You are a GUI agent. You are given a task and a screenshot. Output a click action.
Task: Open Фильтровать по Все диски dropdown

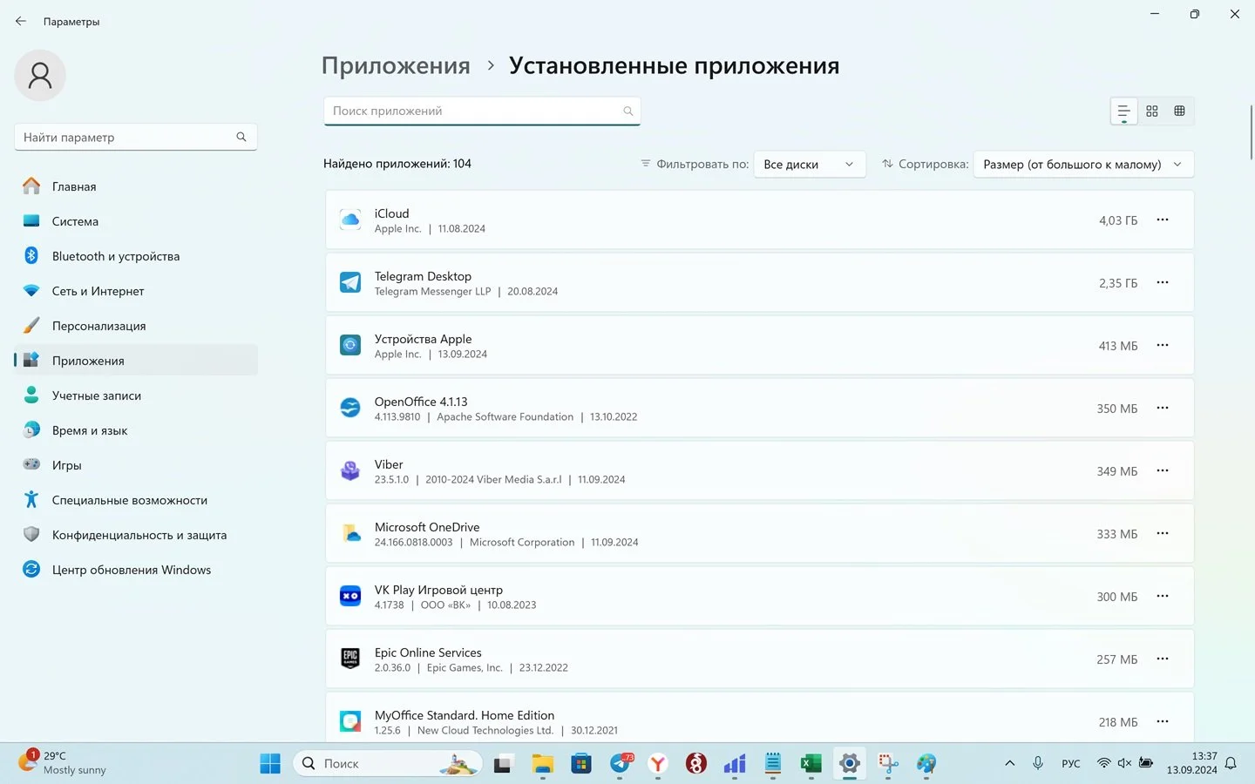coord(810,164)
